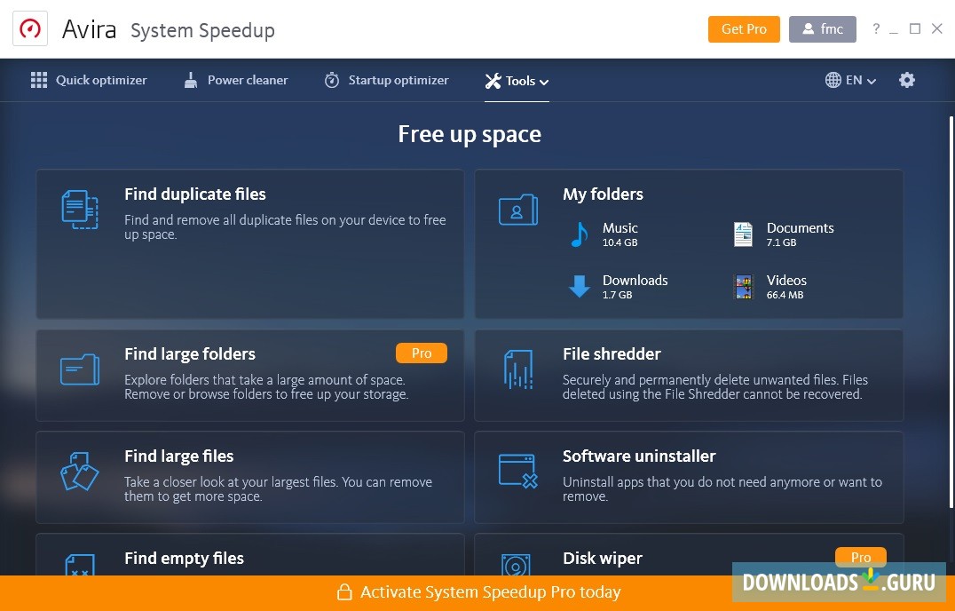Open the Startup optimizer section
The image size is (955, 611).
(x=386, y=80)
